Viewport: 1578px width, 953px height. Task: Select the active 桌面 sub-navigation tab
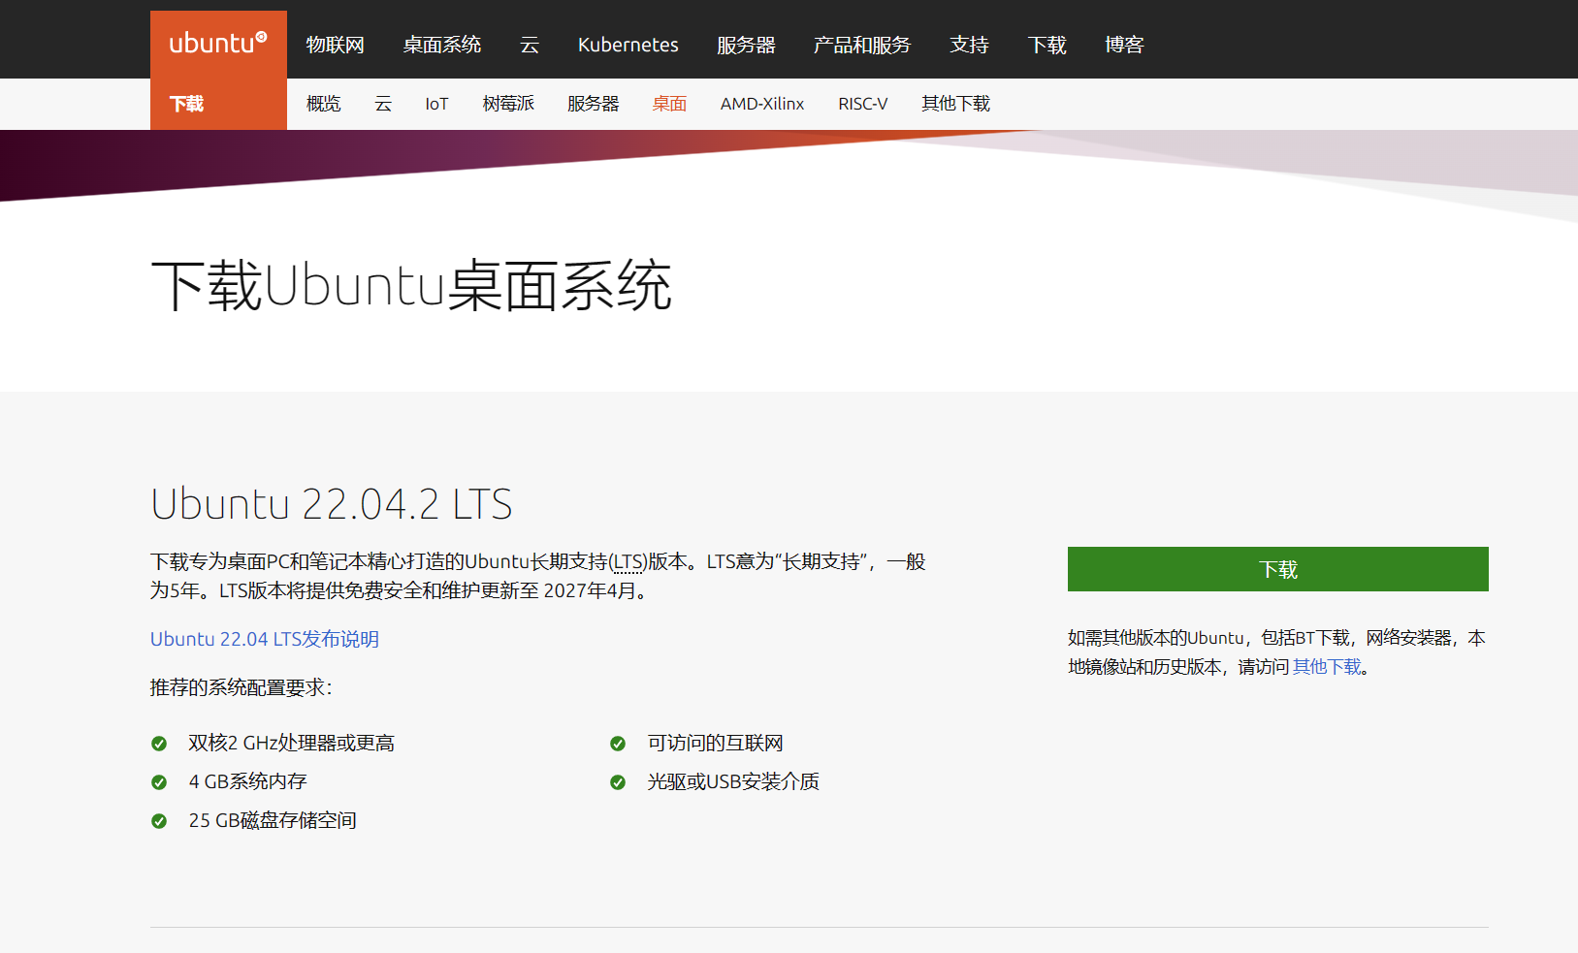point(669,104)
